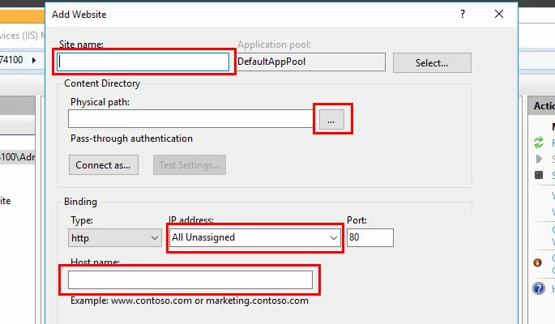This screenshot has height=324, width=555.
Task: Open the binding Type http dropdown
Action: tap(116, 237)
